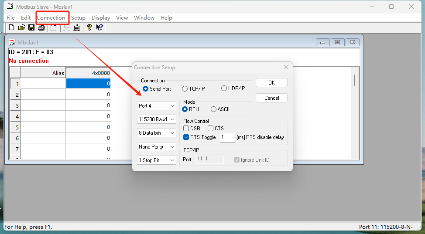The width and height of the screenshot is (425, 234).
Task: Click the Mbslav1 vertical scrollbar thumb
Action: 354,81
